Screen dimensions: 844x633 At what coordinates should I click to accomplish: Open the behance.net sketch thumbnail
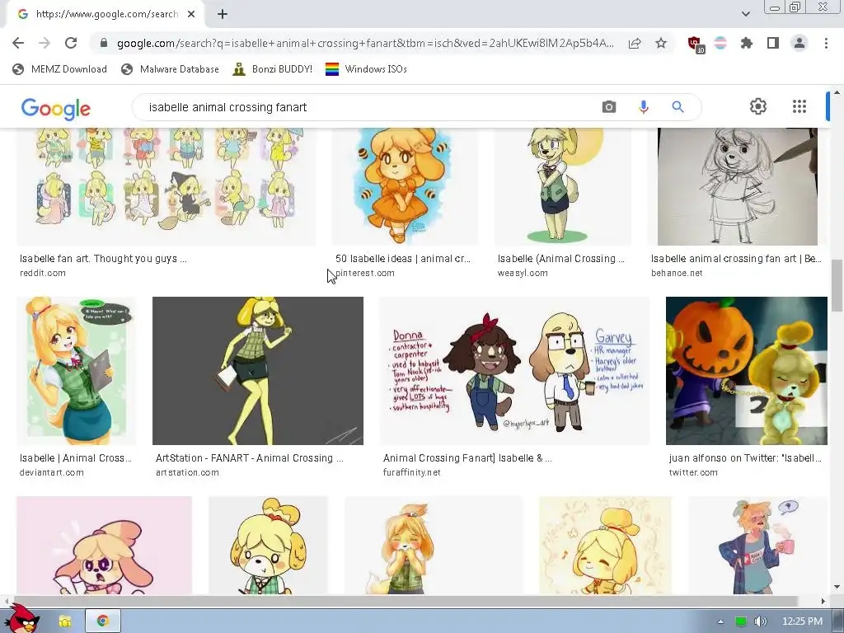(738, 186)
